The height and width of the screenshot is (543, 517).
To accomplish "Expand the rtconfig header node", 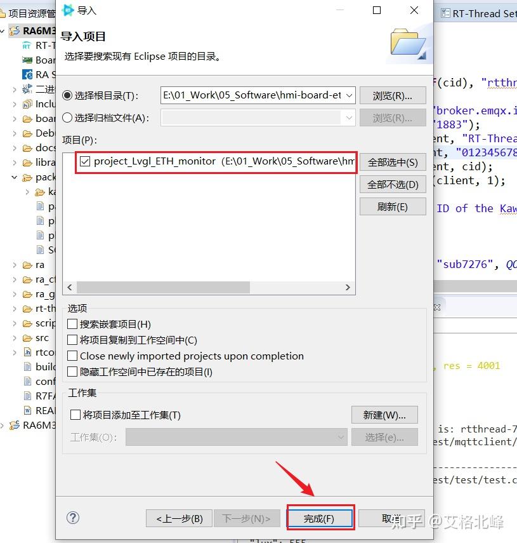I will 14,352.
